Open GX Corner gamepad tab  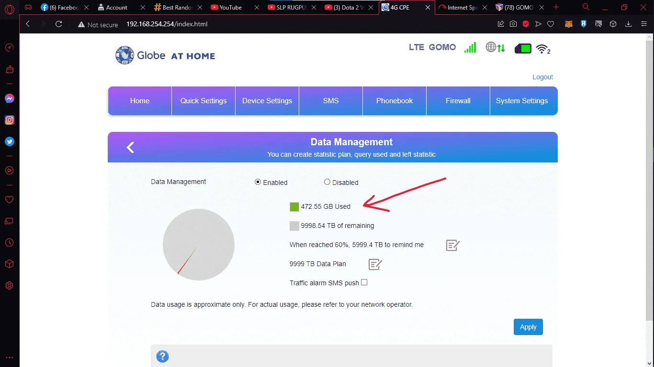click(28, 7)
